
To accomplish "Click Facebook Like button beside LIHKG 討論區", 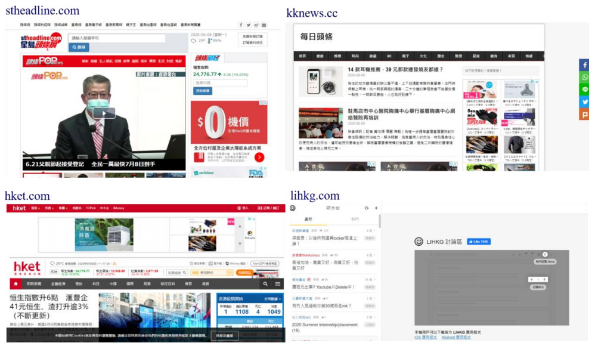I will coord(479,242).
